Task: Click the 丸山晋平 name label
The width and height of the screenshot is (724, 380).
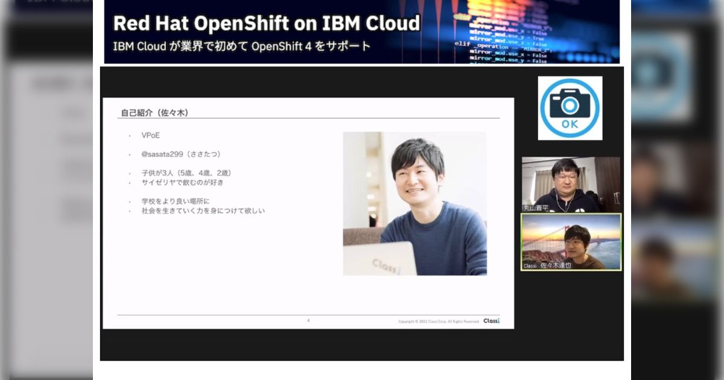Action: pyautogui.click(x=535, y=207)
